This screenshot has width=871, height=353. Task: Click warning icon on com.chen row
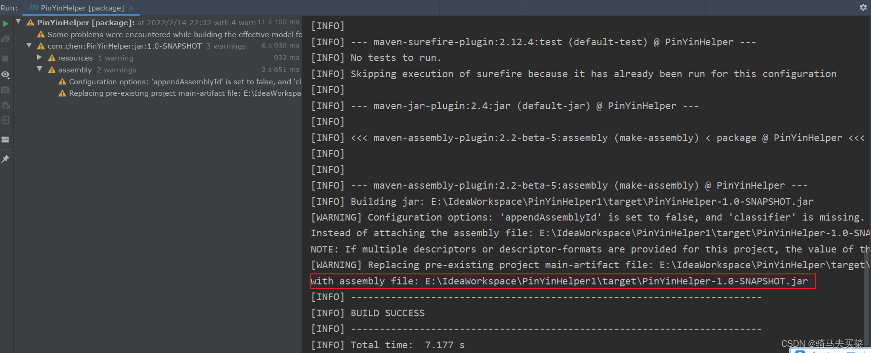[41, 46]
